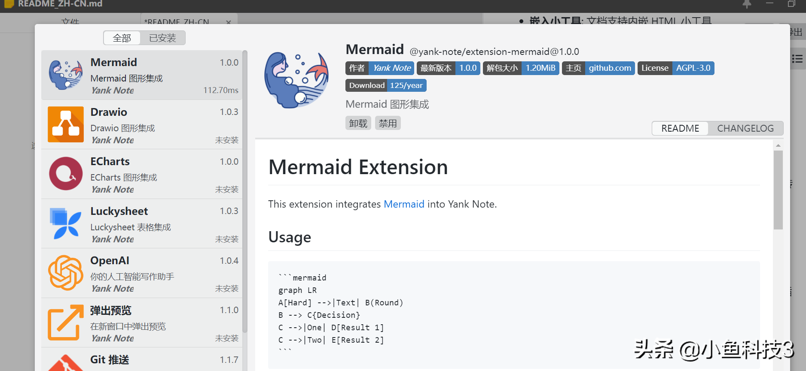Image resolution: width=806 pixels, height=371 pixels.
Task: Click the Luckysheet 表格集成 description
Action: click(131, 227)
